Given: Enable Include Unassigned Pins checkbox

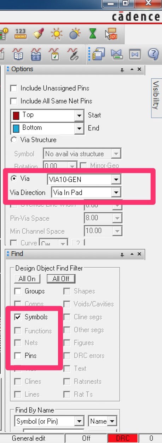Looking at the screenshot, I should (x=14, y=88).
